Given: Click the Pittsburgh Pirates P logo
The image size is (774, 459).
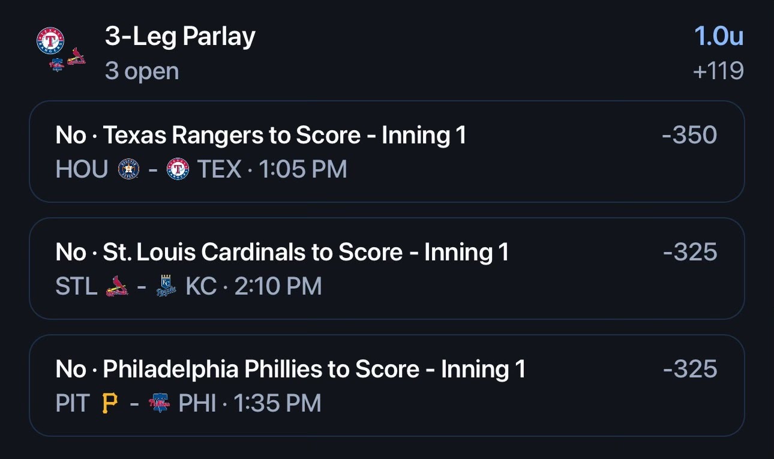Looking at the screenshot, I should [x=110, y=403].
